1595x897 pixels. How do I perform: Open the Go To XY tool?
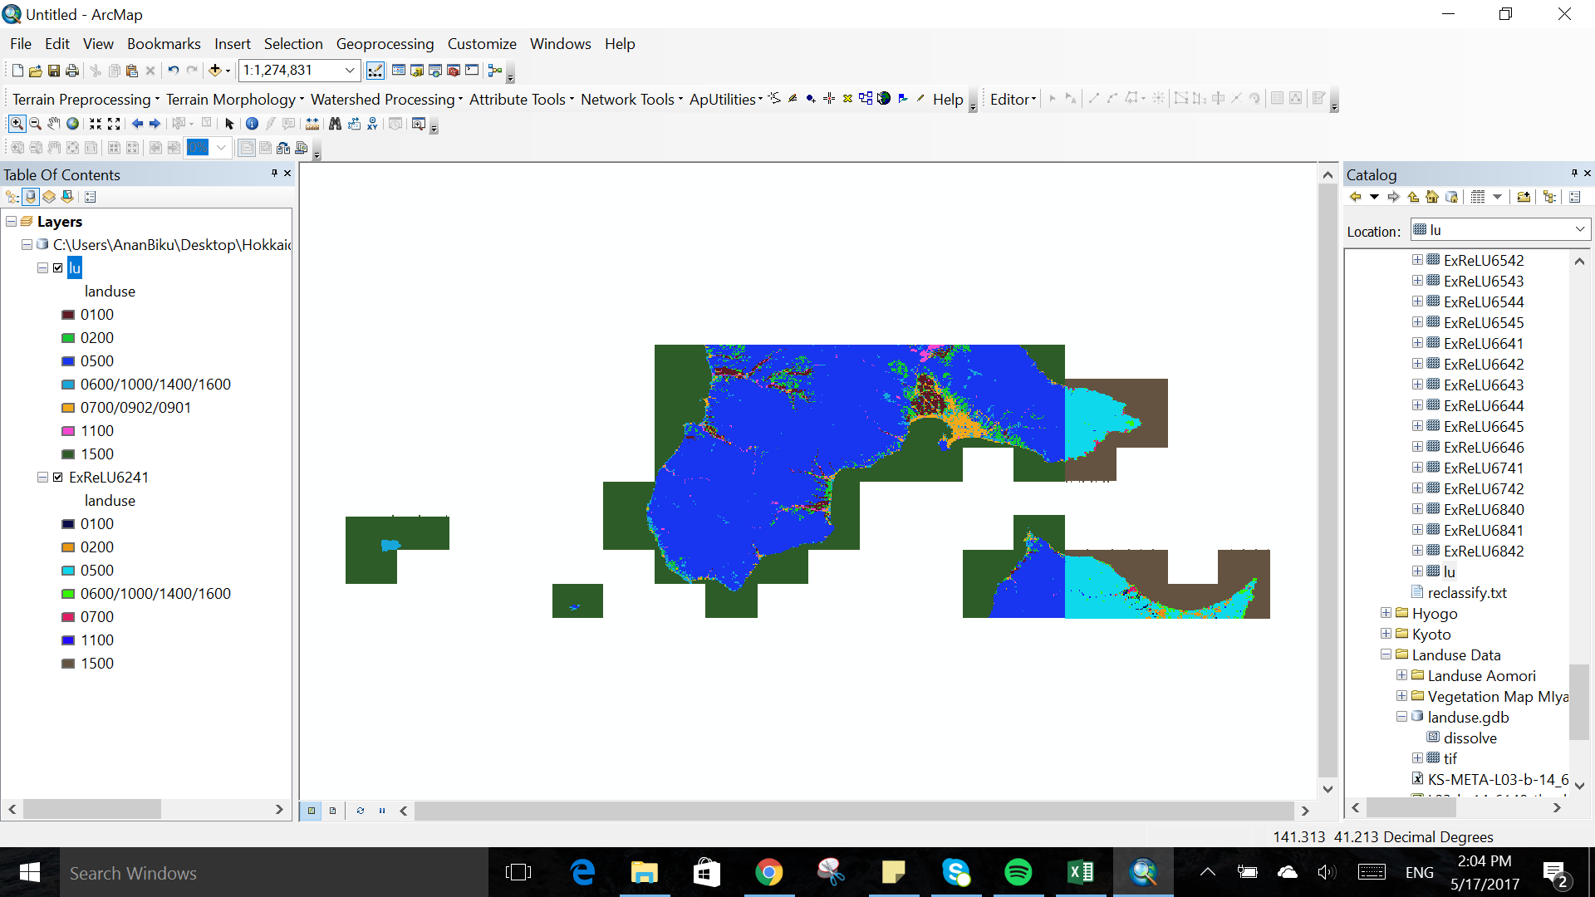[372, 124]
